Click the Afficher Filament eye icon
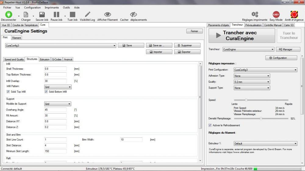Viewport: 305px width, 171px height. pos(107,15)
